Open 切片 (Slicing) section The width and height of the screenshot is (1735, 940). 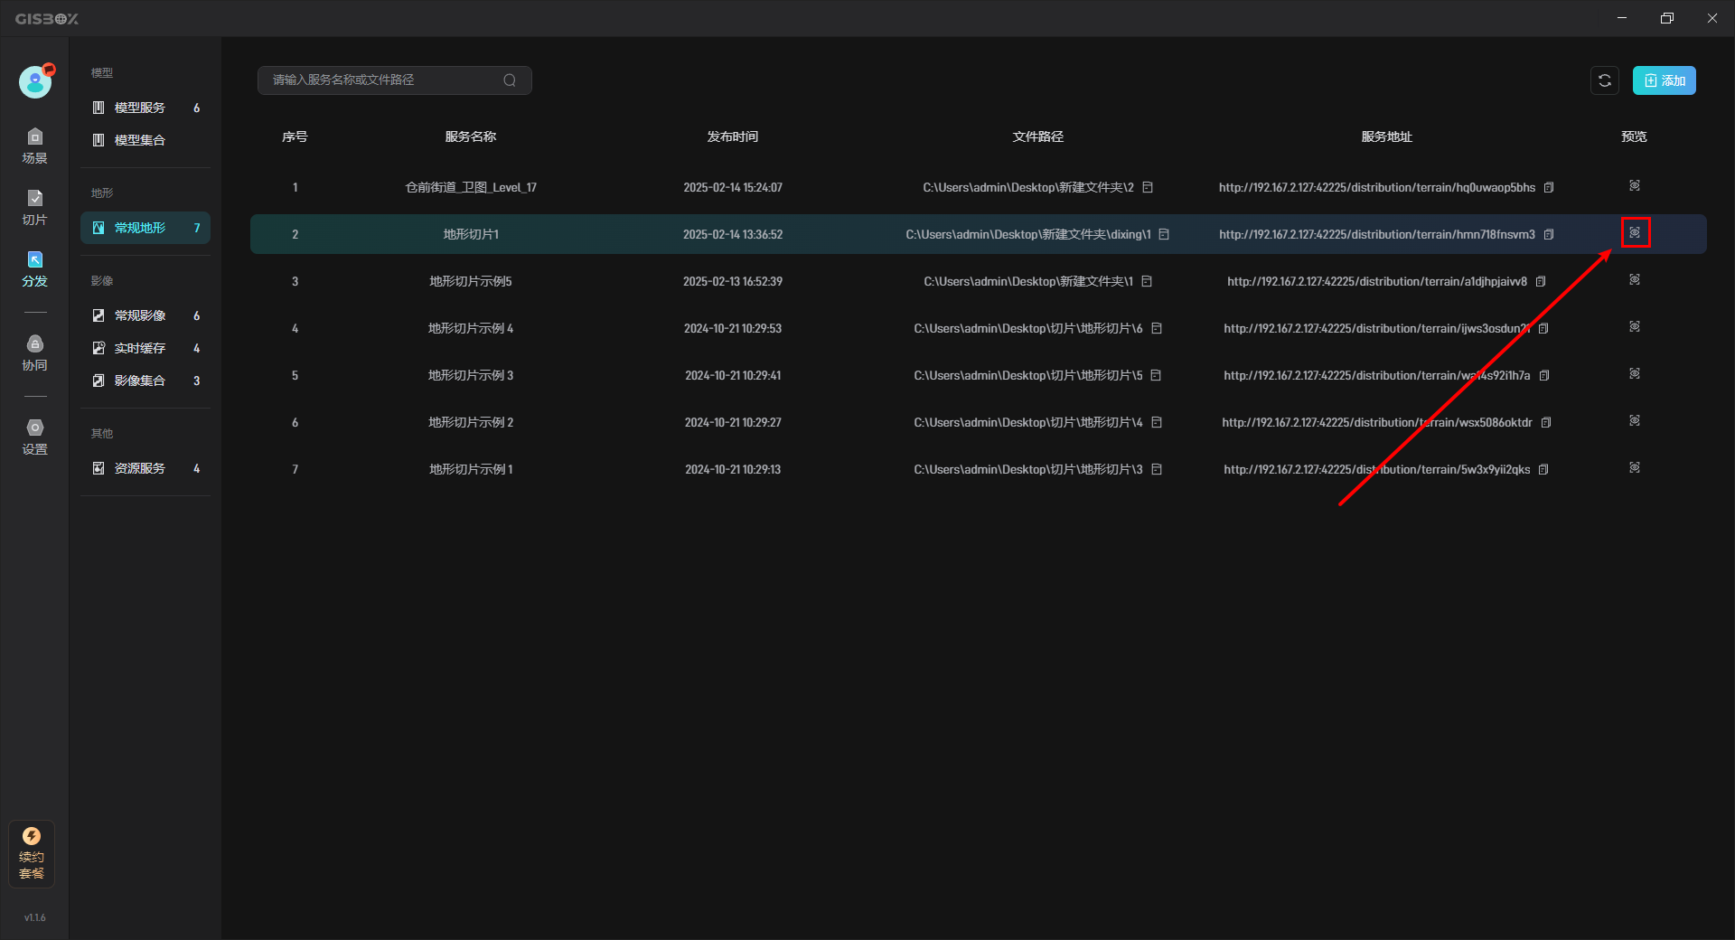pyautogui.click(x=34, y=208)
